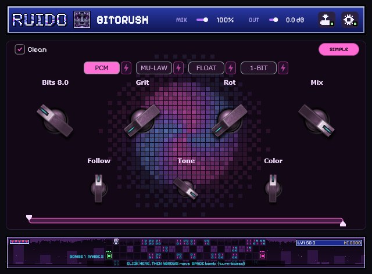Click the lightning bolt next to MU-LAW
This screenshot has height=274, width=372.
pyautogui.click(x=178, y=68)
